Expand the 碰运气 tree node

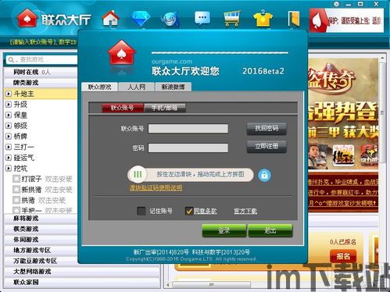coord(9,158)
